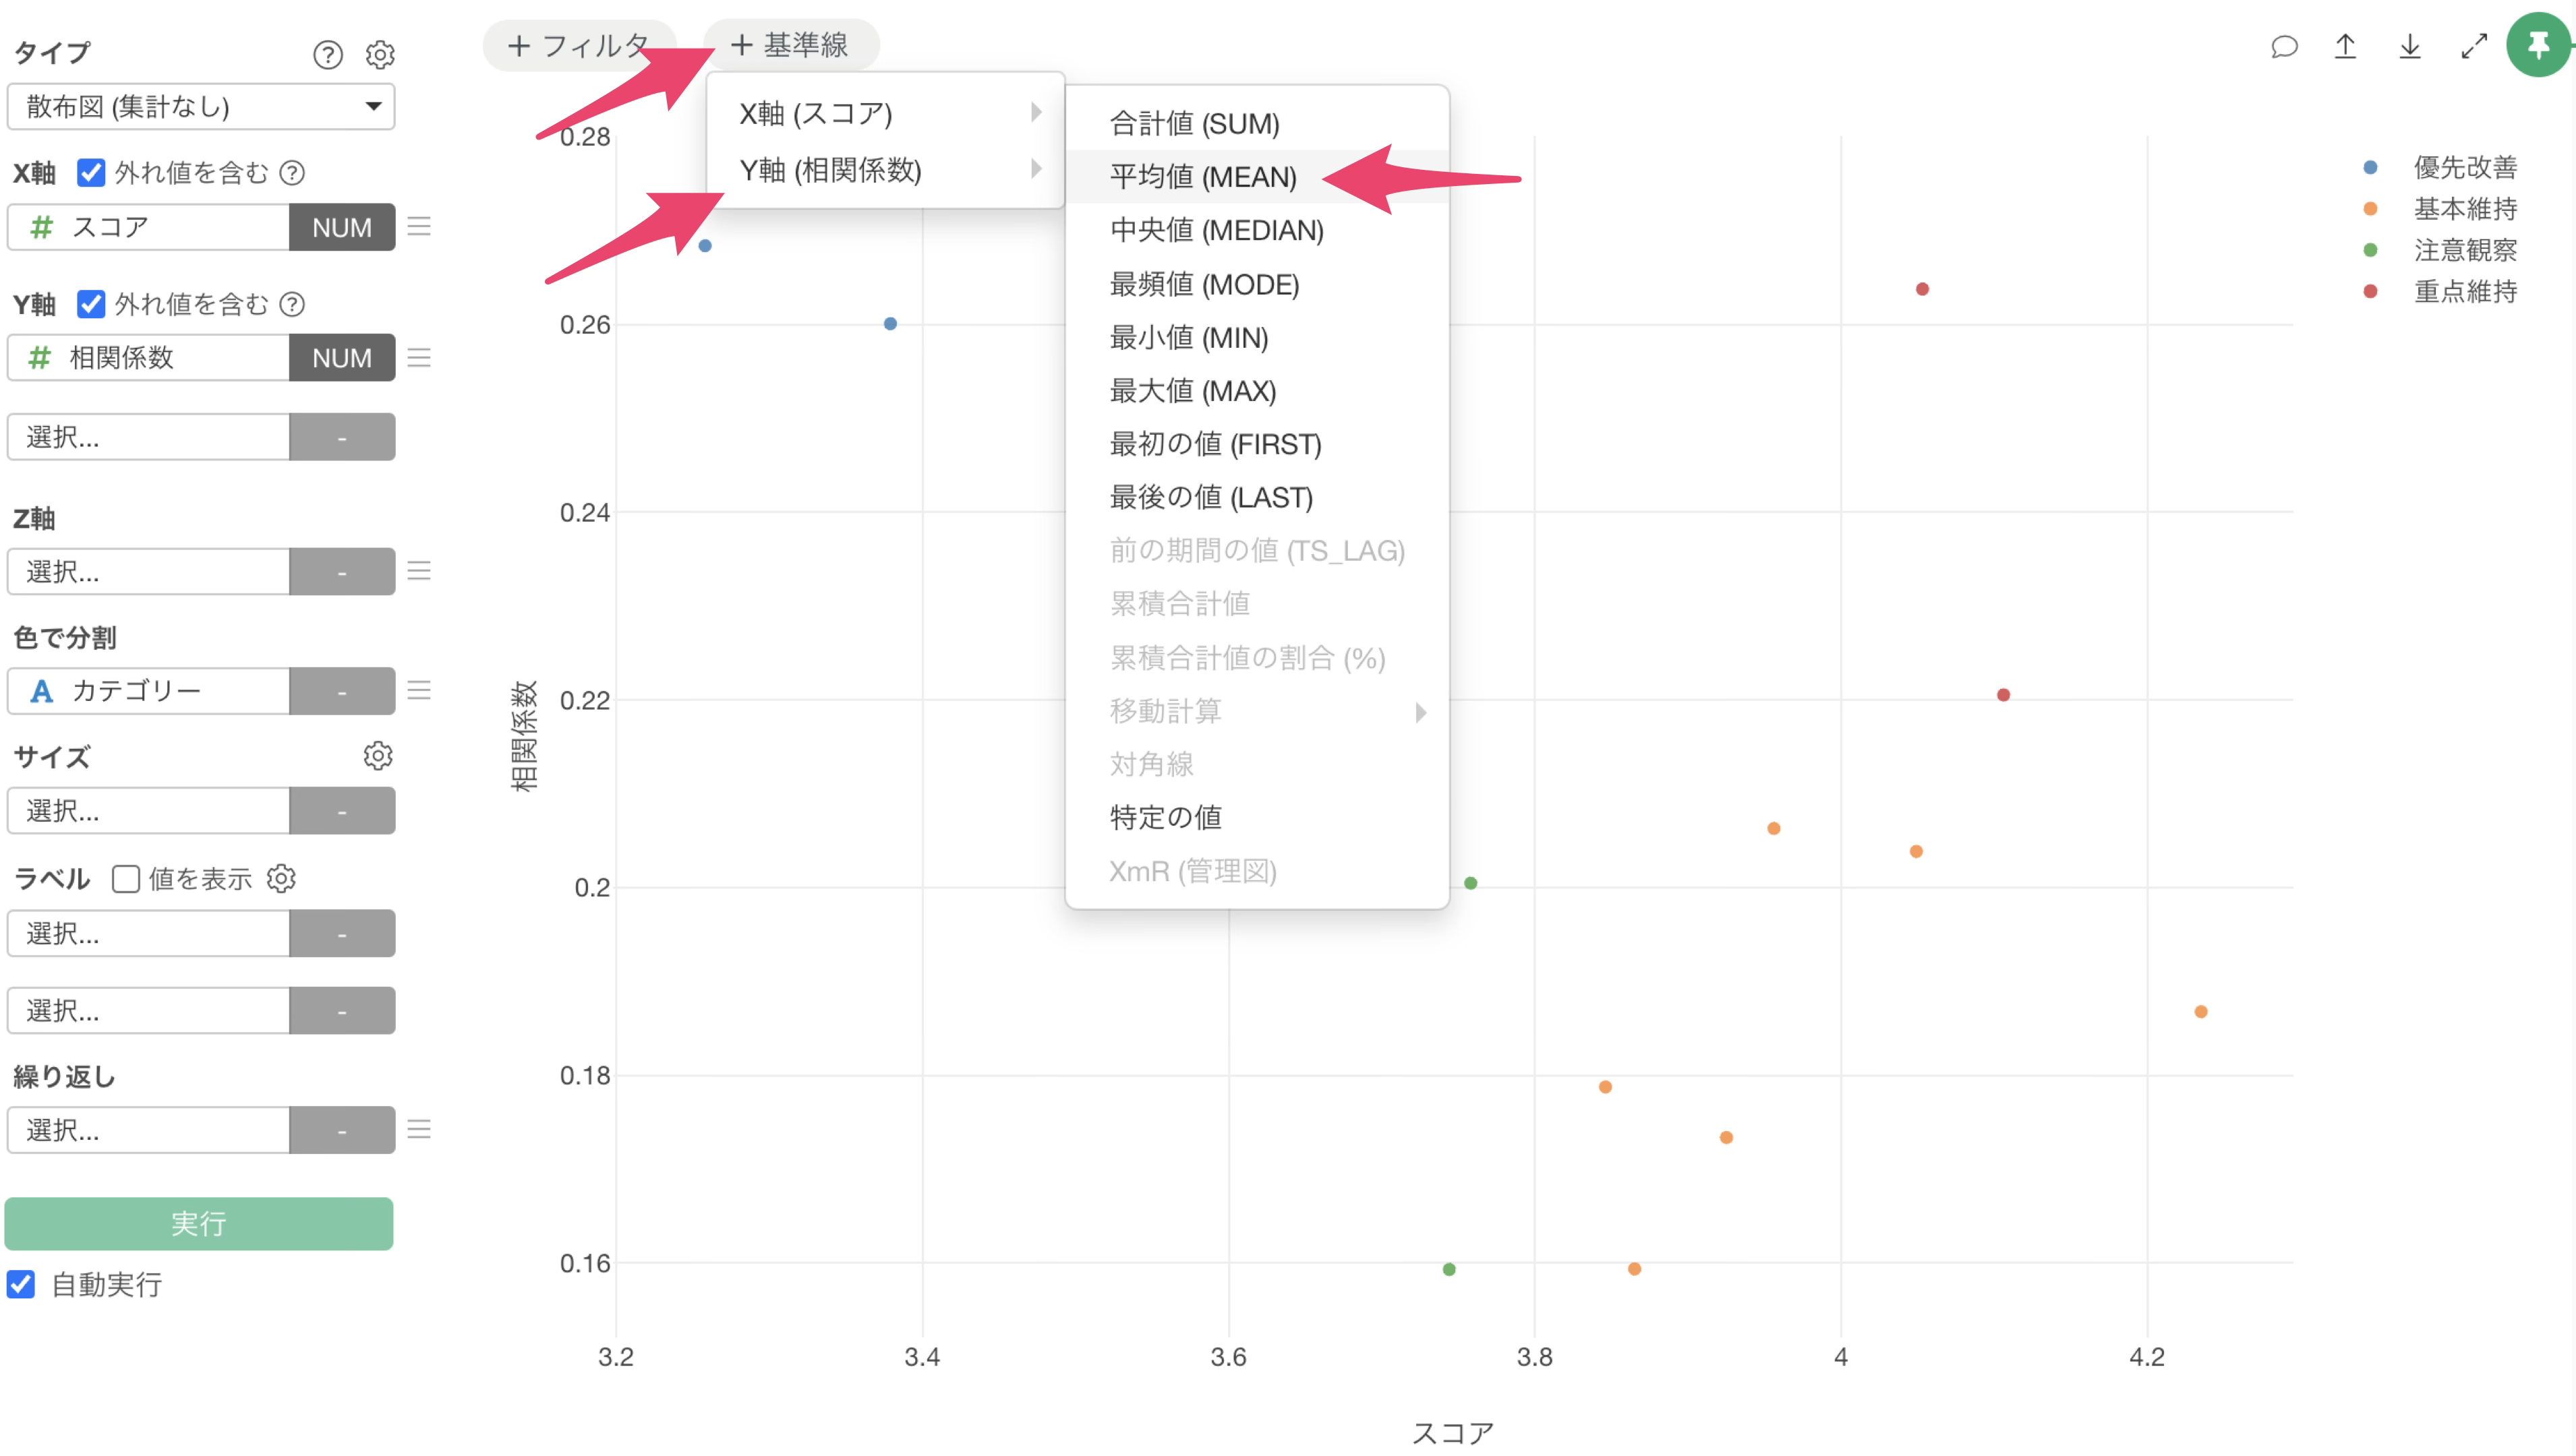
Task: Click the 重点維持 red legend dot
Action: pyautogui.click(x=2370, y=292)
